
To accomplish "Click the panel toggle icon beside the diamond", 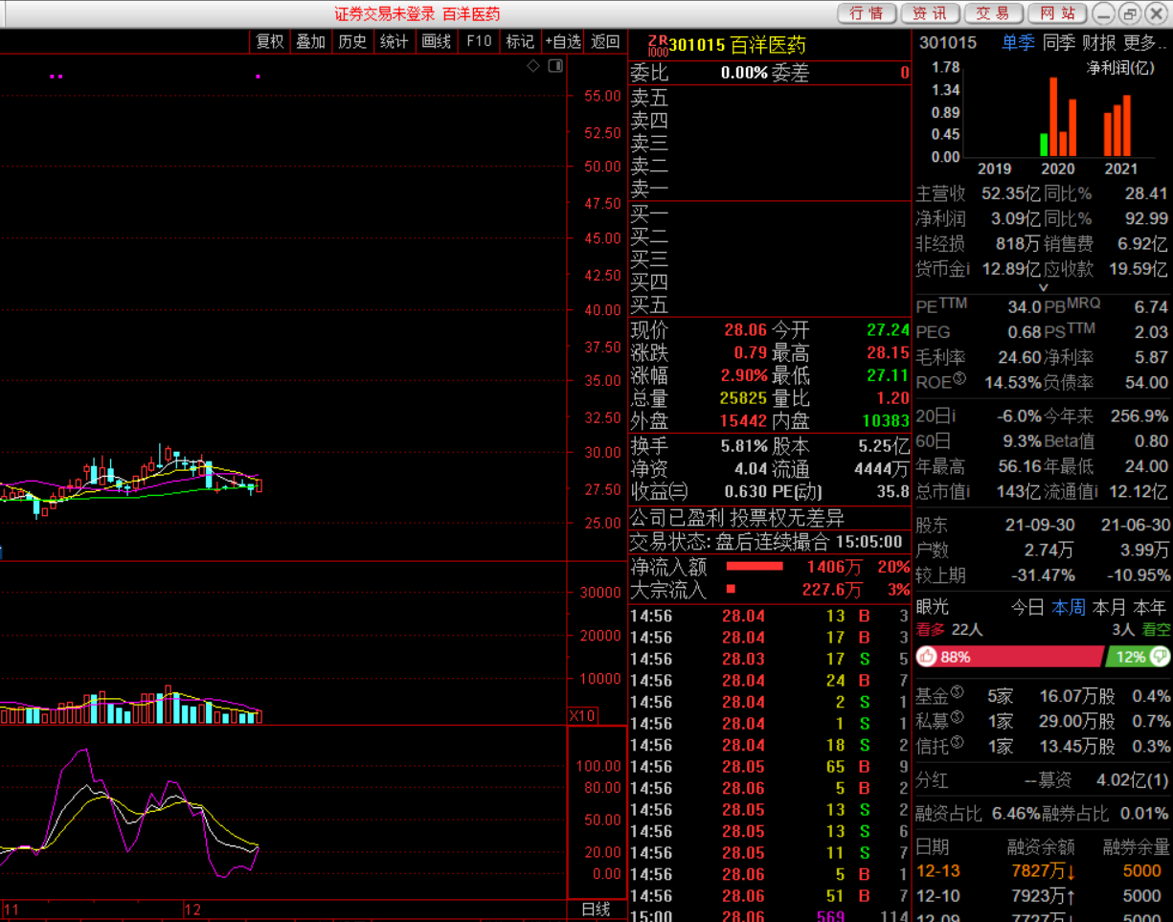I will 555,65.
